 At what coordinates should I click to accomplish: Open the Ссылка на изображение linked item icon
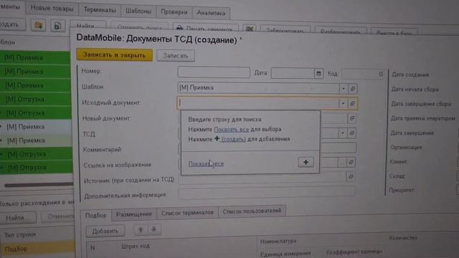tap(351, 162)
